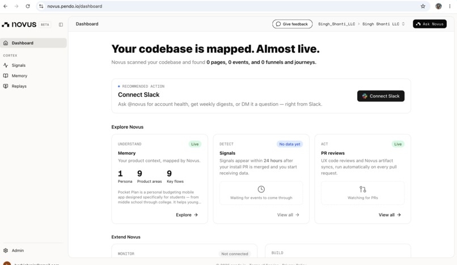Click the PR reviews card title
Image resolution: width=457 pixels, height=265 pixels.
click(x=333, y=153)
